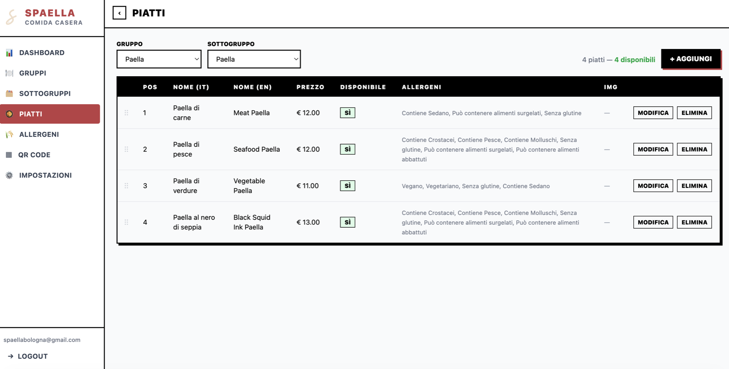The width and height of the screenshot is (729, 369).
Task: Click Elimina for Paella di carne
Action: 694,113
